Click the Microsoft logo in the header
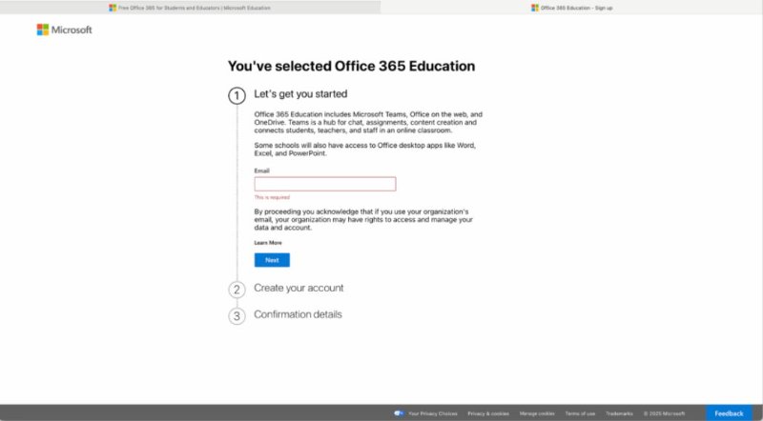Image resolution: width=763 pixels, height=421 pixels. (64, 30)
